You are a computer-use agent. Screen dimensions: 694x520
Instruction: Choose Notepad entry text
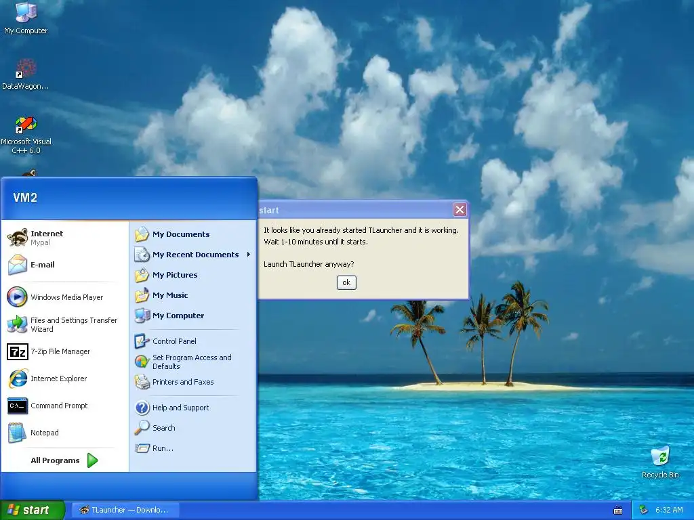click(44, 433)
